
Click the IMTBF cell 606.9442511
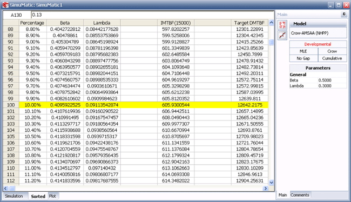[x=175, y=111]
